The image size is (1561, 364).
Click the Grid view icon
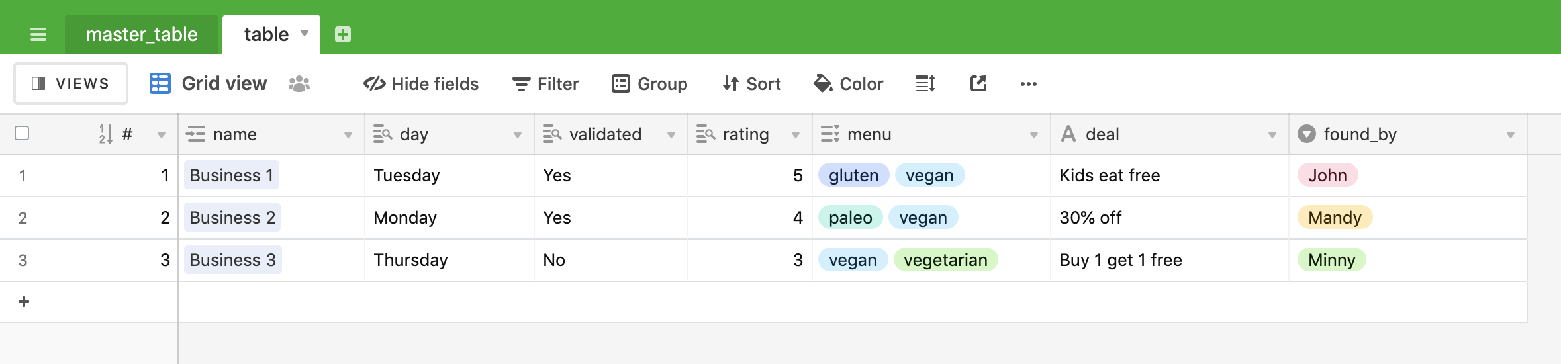160,83
